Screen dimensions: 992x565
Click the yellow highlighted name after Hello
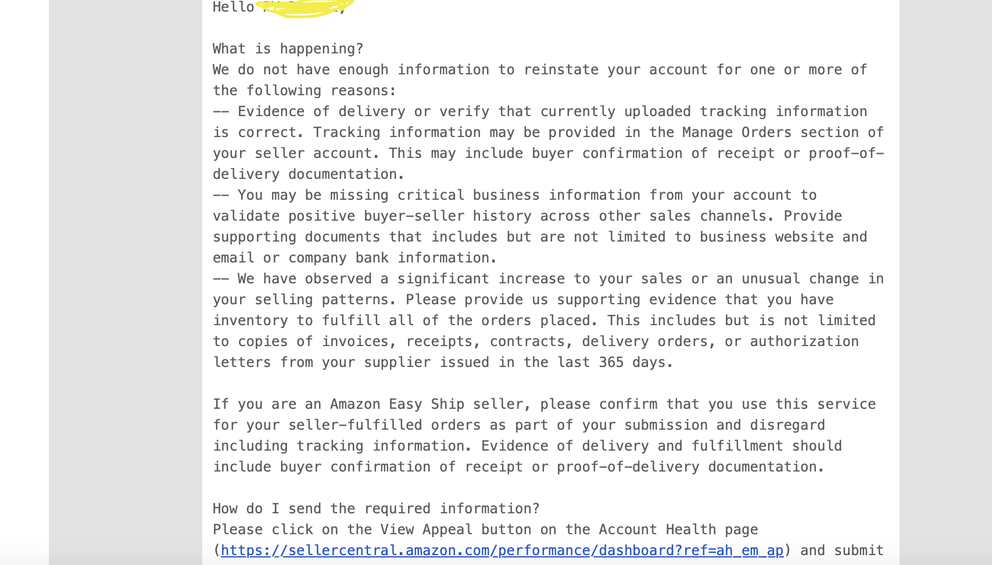click(x=305, y=8)
